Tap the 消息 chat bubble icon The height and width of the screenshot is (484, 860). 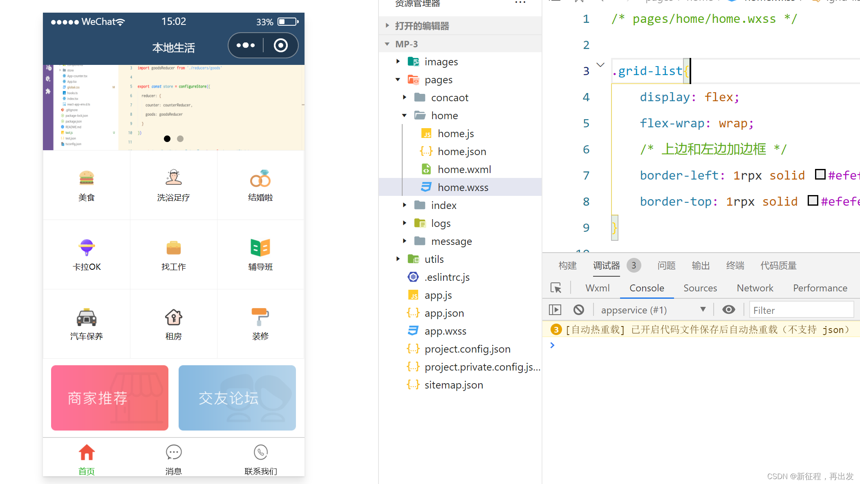173,453
